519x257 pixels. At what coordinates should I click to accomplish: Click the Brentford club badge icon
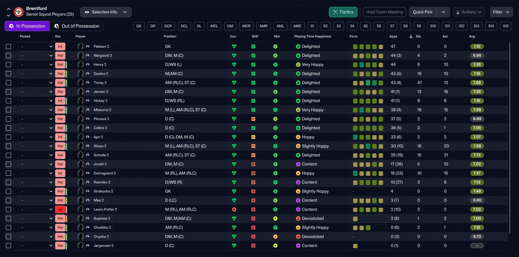tap(19, 12)
